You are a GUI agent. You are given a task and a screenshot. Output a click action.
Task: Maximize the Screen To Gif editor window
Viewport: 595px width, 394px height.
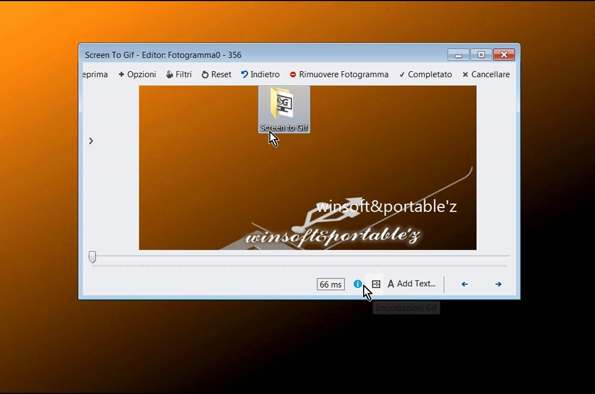[481, 55]
